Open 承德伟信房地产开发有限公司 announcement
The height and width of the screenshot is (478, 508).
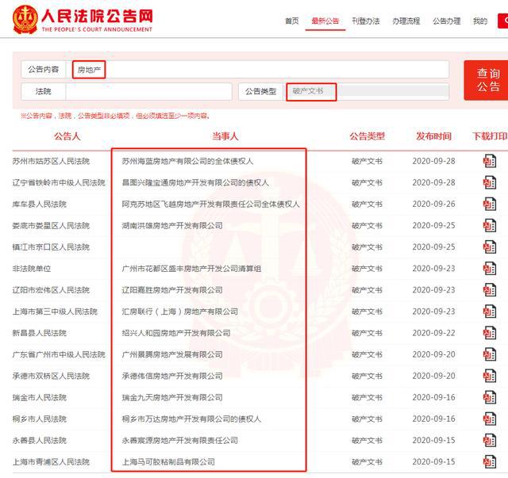pos(172,376)
